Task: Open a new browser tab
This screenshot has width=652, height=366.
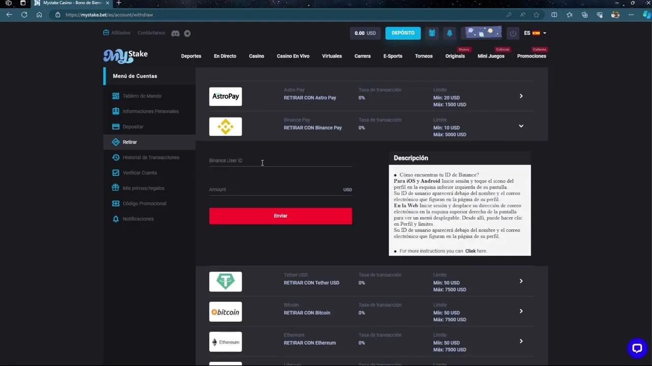Action: pyautogui.click(x=119, y=3)
